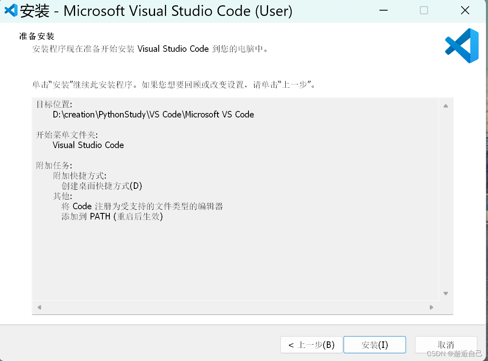Click the '其他:' line

[x=62, y=196]
